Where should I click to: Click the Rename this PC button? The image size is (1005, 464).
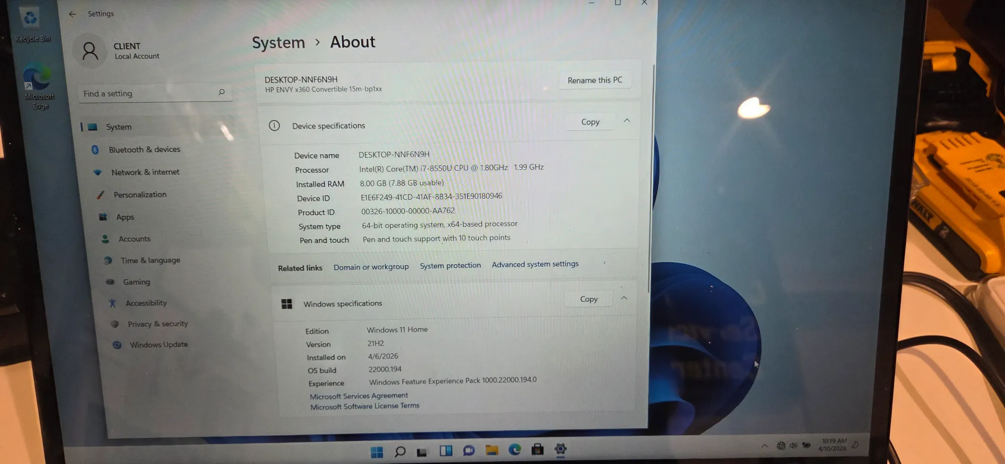594,80
